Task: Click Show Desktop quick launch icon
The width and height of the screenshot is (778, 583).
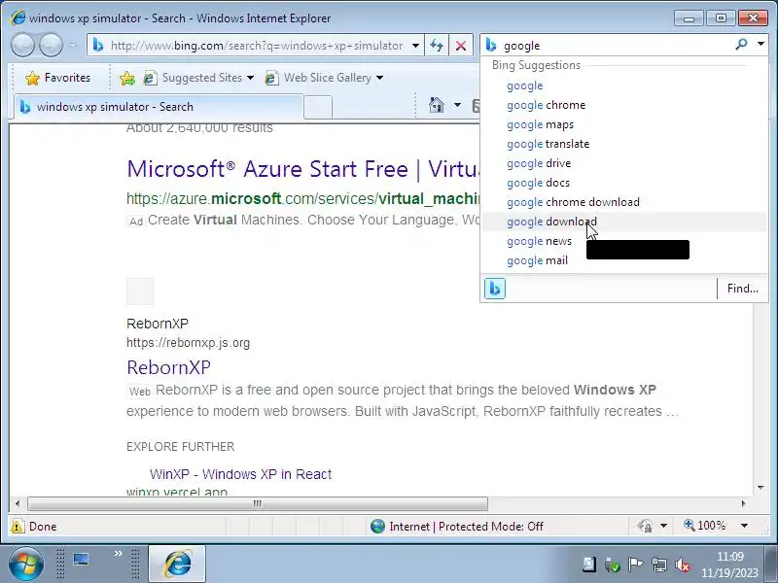Action: pyautogui.click(x=81, y=560)
